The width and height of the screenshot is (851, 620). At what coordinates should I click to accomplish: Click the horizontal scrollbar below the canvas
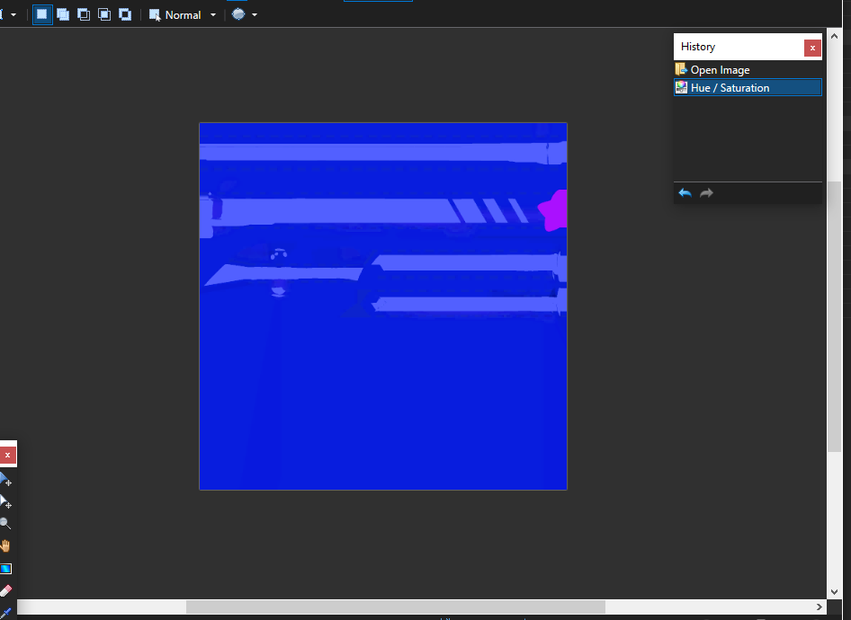pyautogui.click(x=396, y=606)
